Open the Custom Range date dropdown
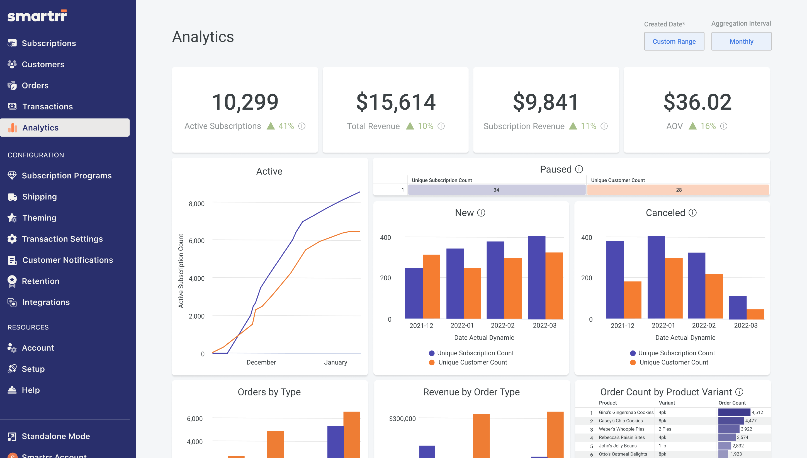 point(674,41)
